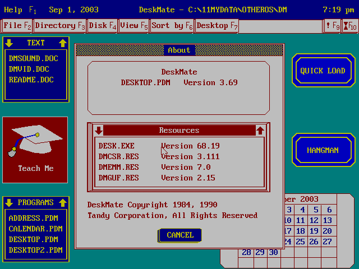Click the Teach Me graduation cap icon
The height and width of the screenshot is (269, 359).
[x=35, y=144]
